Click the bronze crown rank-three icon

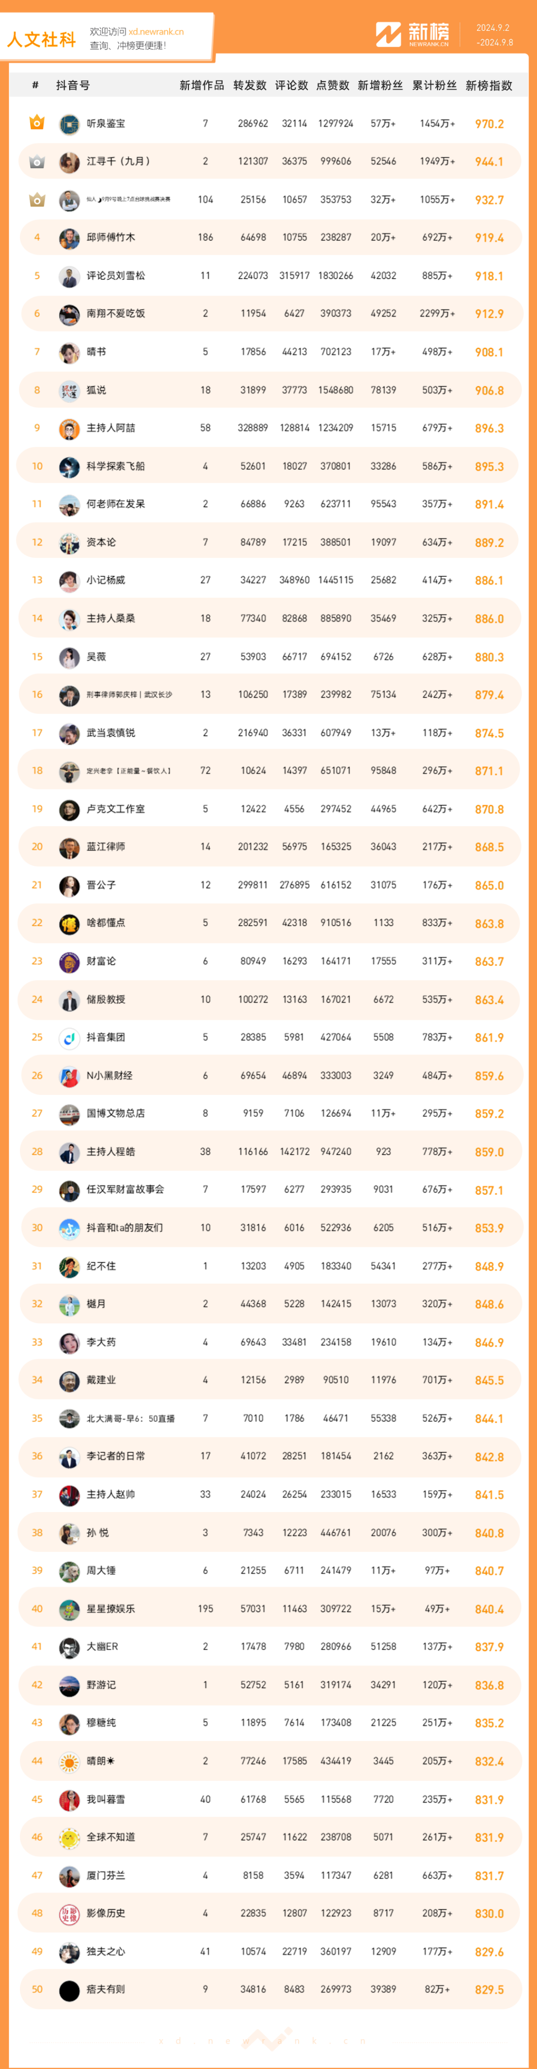37,199
